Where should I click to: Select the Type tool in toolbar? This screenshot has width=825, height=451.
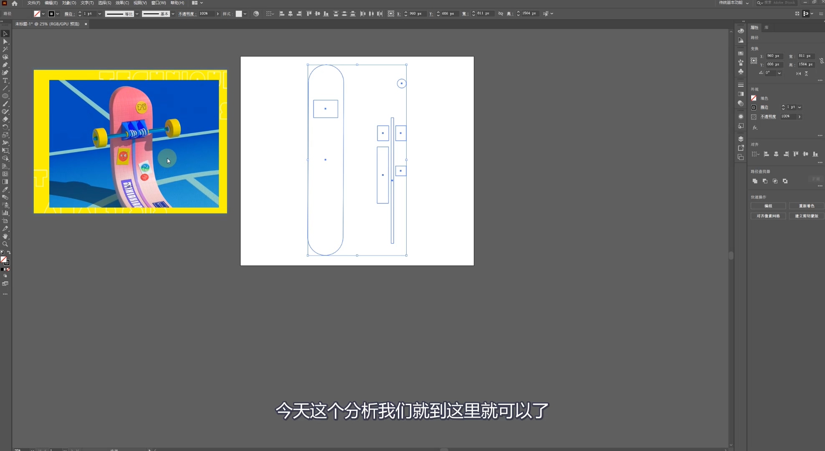(5, 81)
